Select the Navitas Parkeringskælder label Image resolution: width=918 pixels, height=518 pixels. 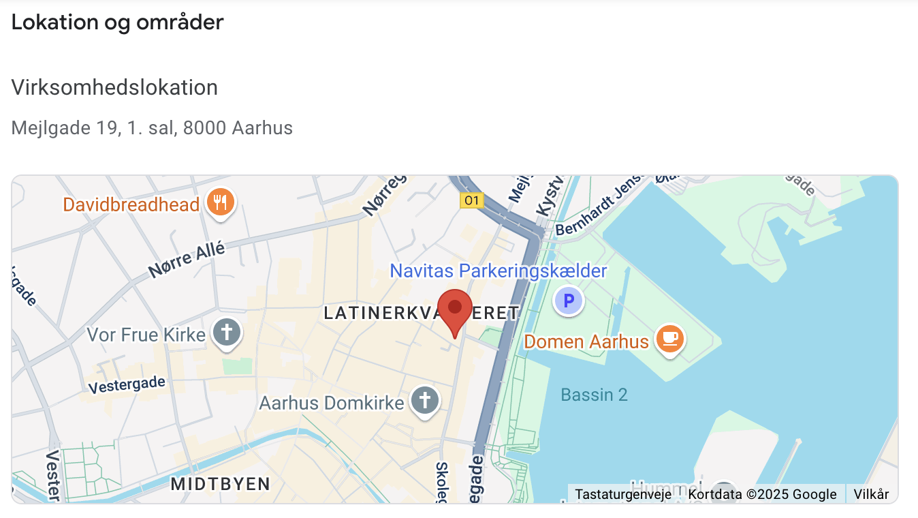[x=498, y=271]
